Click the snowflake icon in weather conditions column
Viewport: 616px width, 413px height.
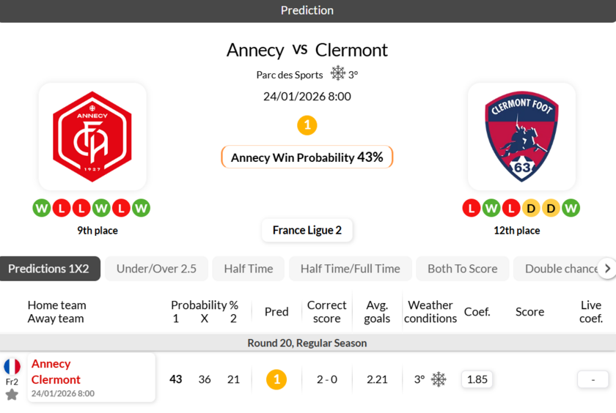click(x=439, y=379)
